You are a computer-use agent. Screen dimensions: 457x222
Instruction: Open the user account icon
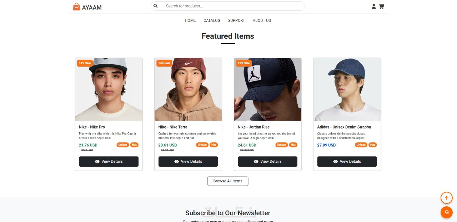(374, 6)
